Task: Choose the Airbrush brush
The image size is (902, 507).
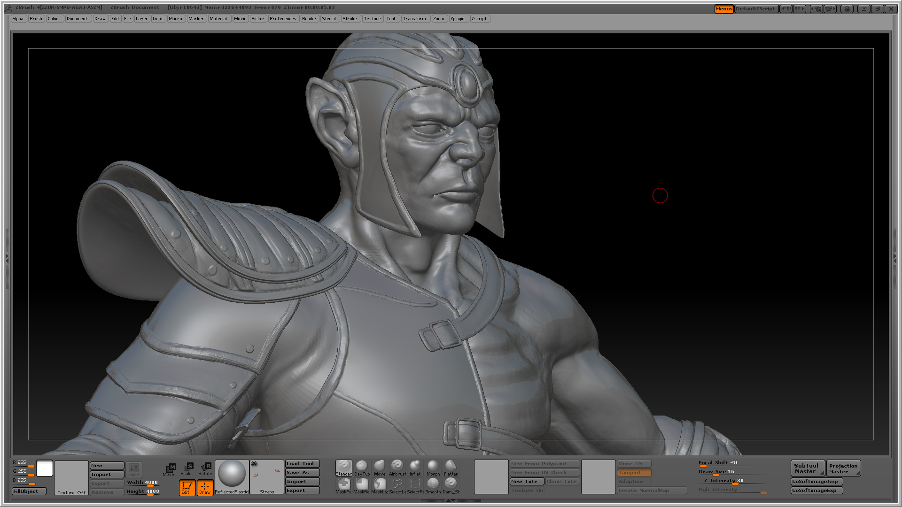Action: click(x=397, y=468)
